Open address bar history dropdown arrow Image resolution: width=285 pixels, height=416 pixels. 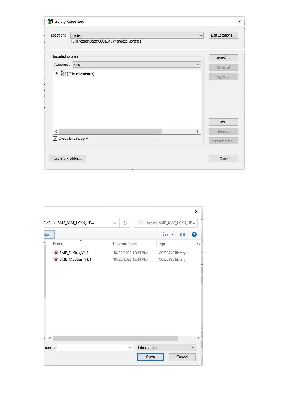(x=115, y=223)
